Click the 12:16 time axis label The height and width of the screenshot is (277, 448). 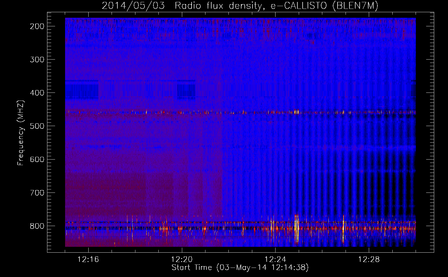click(x=88, y=260)
